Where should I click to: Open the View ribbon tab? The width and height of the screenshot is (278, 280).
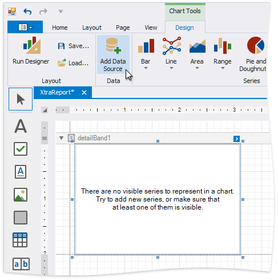pos(151,27)
